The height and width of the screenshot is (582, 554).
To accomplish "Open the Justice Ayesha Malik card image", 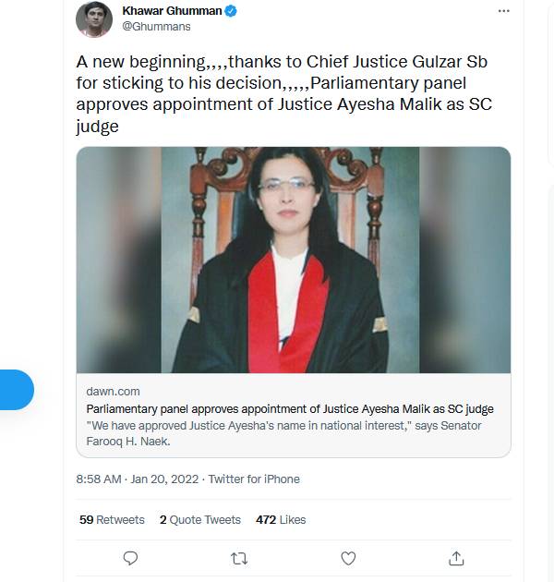I will [293, 260].
